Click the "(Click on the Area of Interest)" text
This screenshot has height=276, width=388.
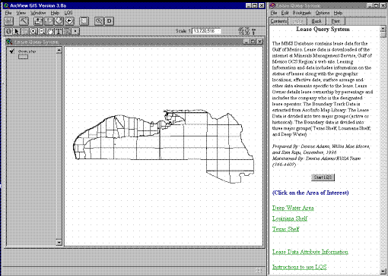(x=310, y=193)
